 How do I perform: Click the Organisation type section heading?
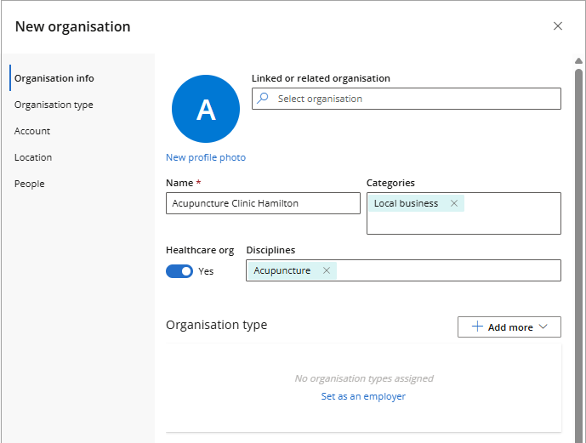pyautogui.click(x=216, y=325)
